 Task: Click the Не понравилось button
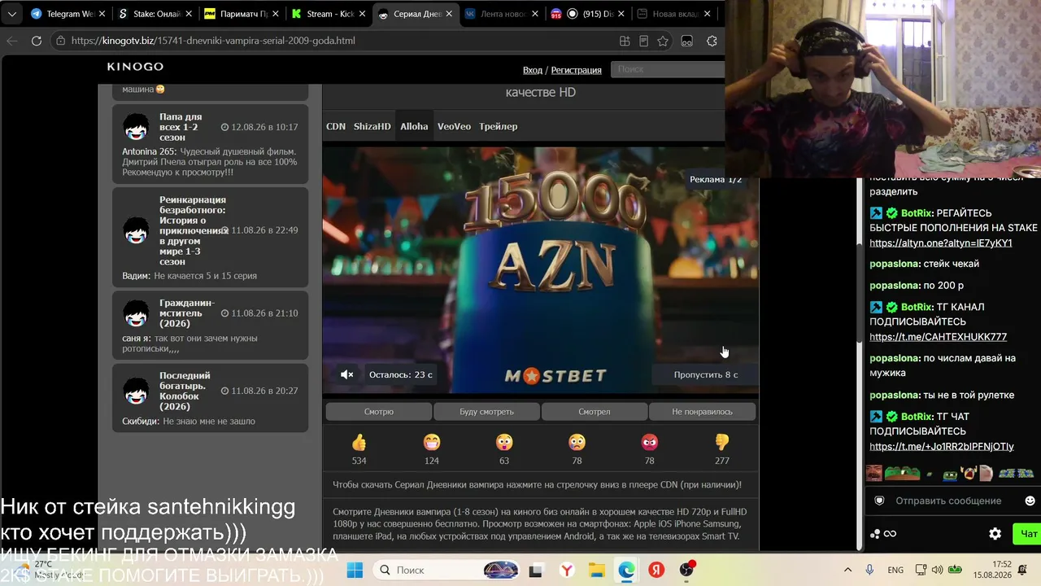702,412
